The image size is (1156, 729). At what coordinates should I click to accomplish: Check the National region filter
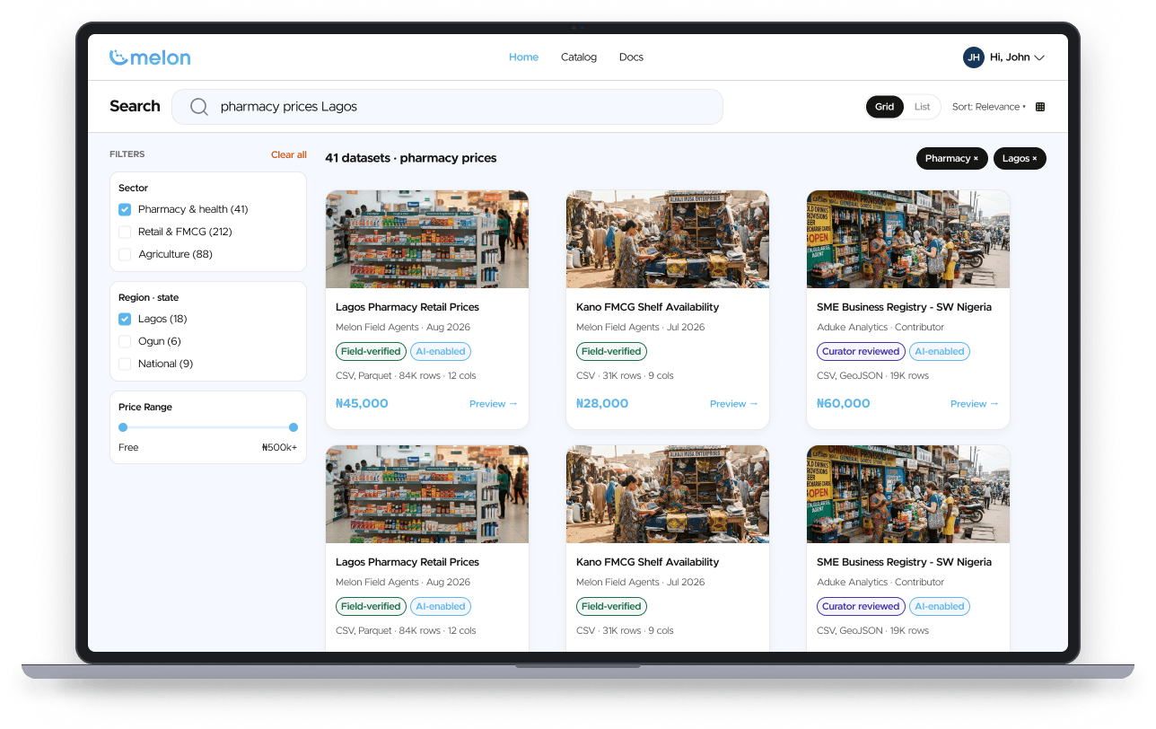(x=125, y=364)
